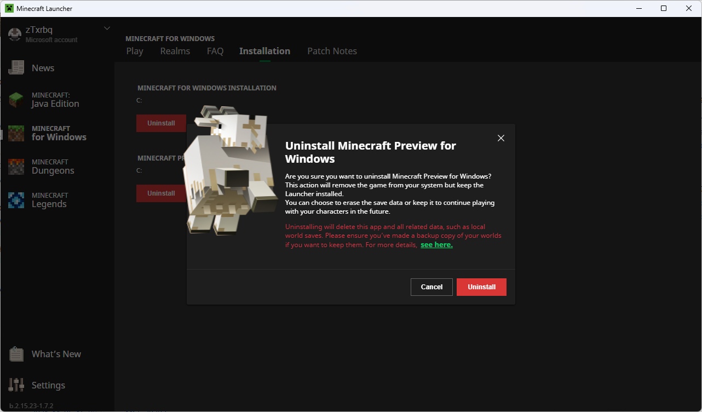Viewport: 702px width, 412px height.
Task: Go to the FAQ tab
Action: (215, 51)
